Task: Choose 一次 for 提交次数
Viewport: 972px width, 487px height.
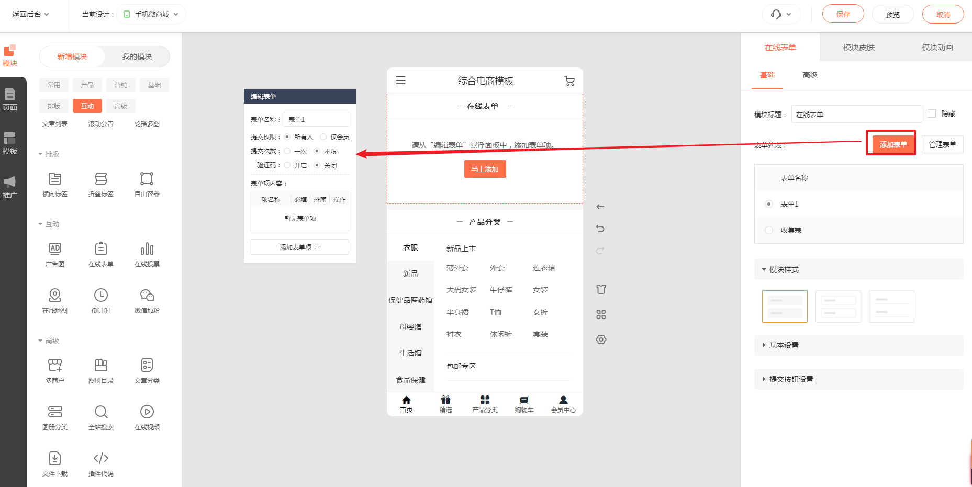Action: (x=287, y=151)
